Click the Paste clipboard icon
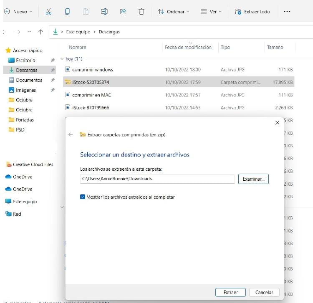313x303 pixels. 86,12
